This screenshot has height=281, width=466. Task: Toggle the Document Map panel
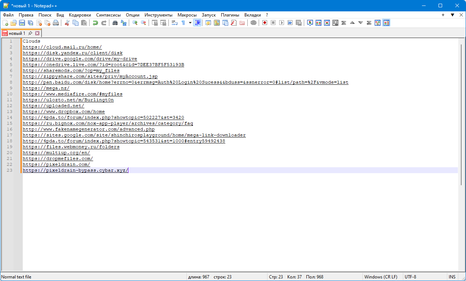pos(216,23)
